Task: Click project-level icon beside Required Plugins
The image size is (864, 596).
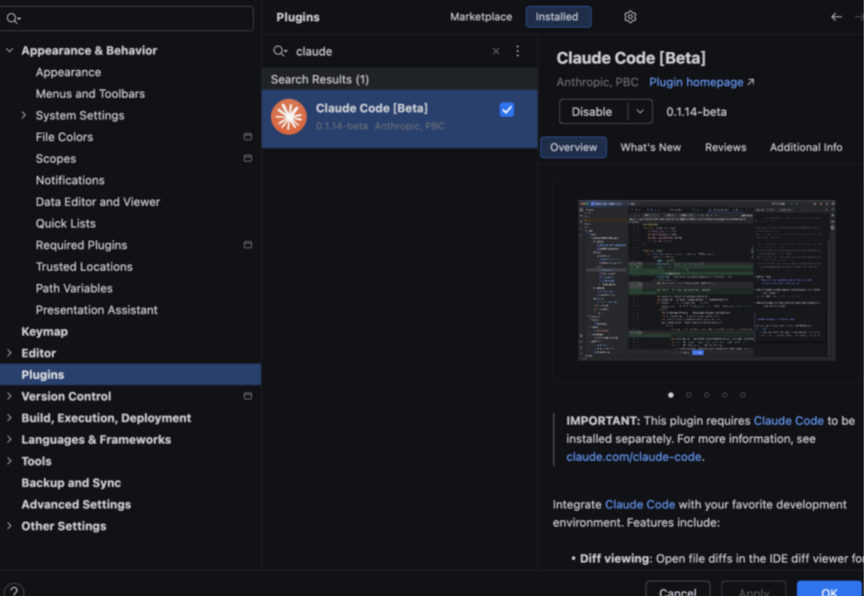Action: 248,245
